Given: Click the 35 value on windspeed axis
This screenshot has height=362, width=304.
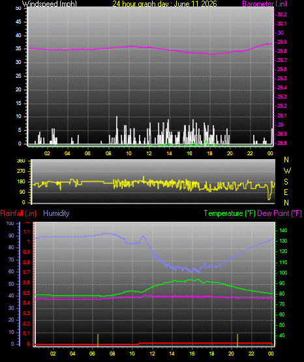Looking at the screenshot, I should coord(18,49).
